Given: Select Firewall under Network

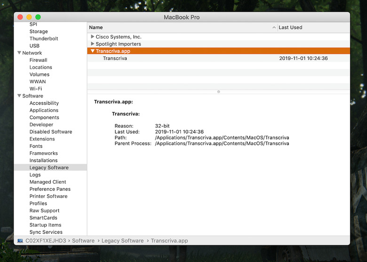Looking at the screenshot, I should 38,60.
